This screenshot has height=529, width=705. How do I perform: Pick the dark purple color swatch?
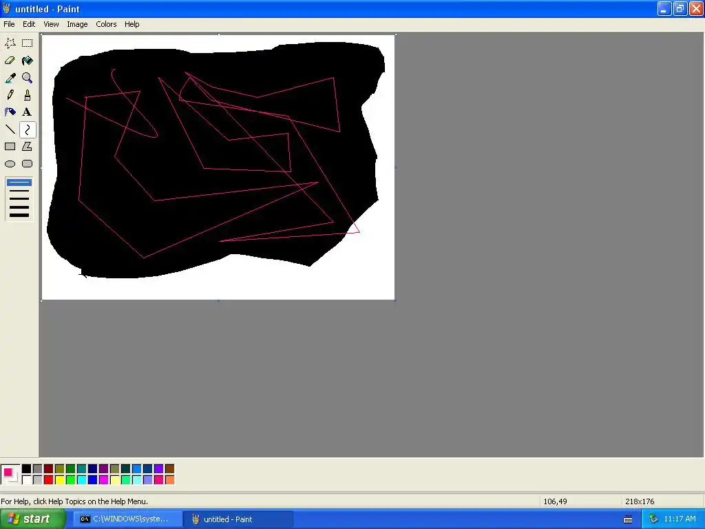click(103, 469)
